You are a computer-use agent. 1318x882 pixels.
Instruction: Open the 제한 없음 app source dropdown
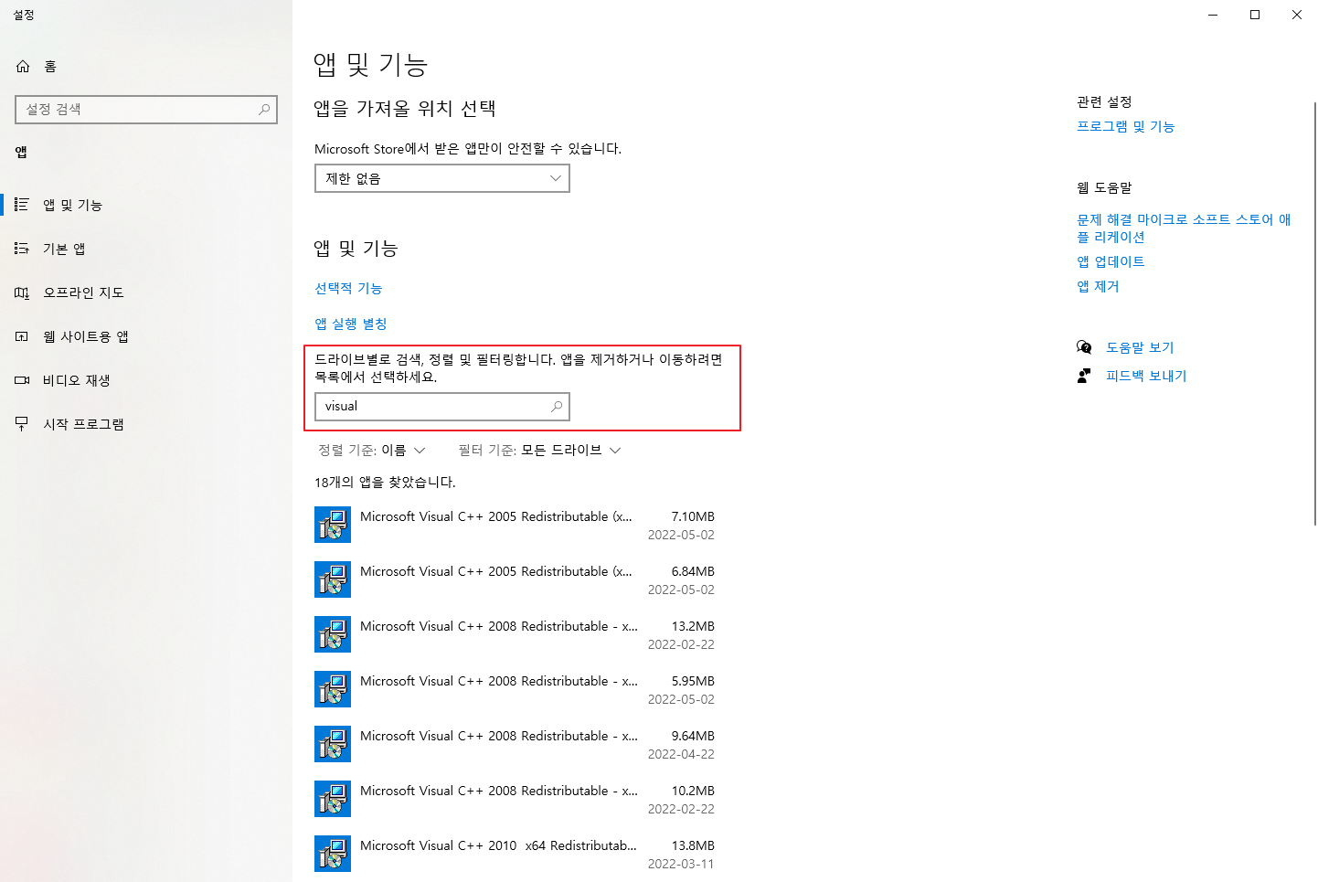pyautogui.click(x=442, y=178)
